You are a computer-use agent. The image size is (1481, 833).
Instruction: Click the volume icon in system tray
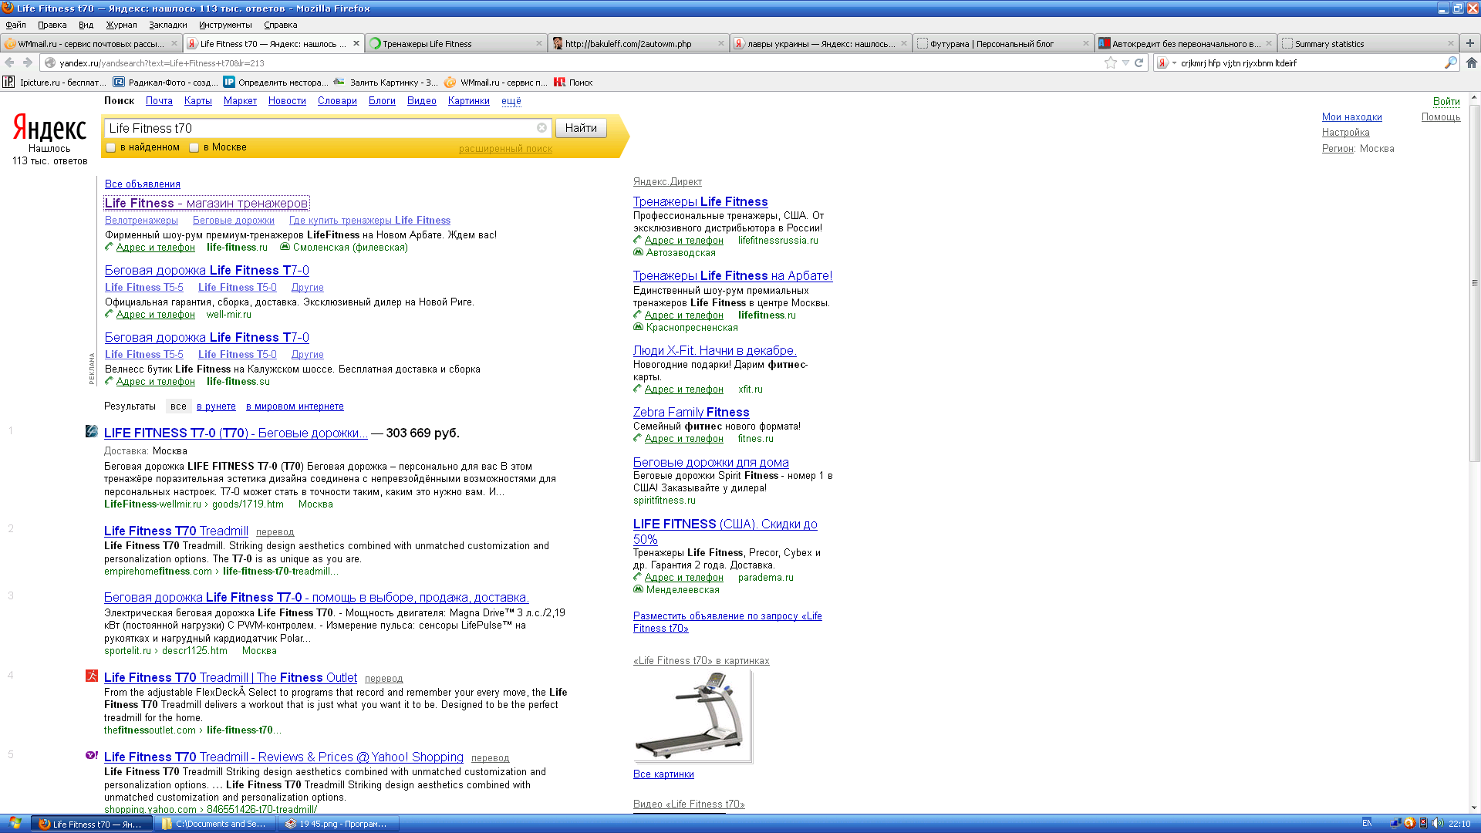tap(1438, 823)
